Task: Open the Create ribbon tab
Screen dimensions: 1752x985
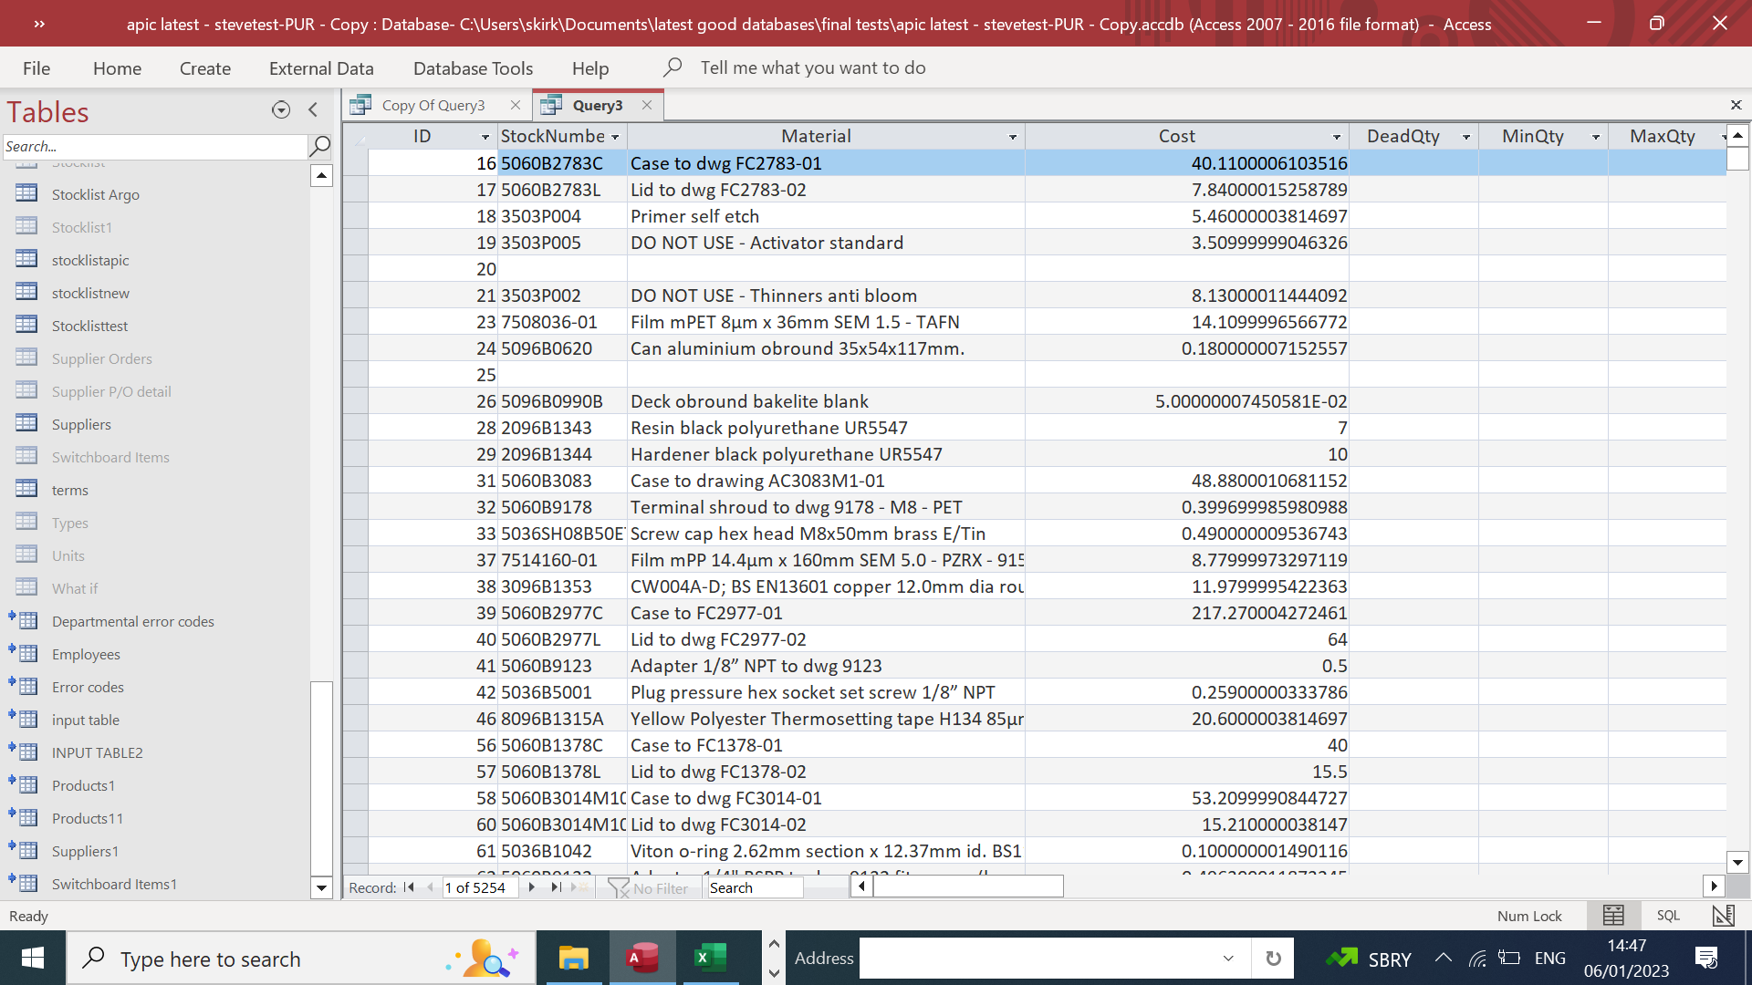Action: tap(205, 68)
